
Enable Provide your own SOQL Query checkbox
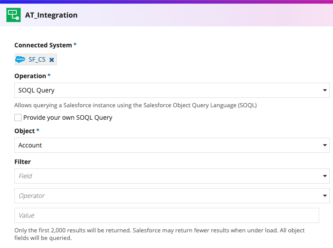click(18, 118)
